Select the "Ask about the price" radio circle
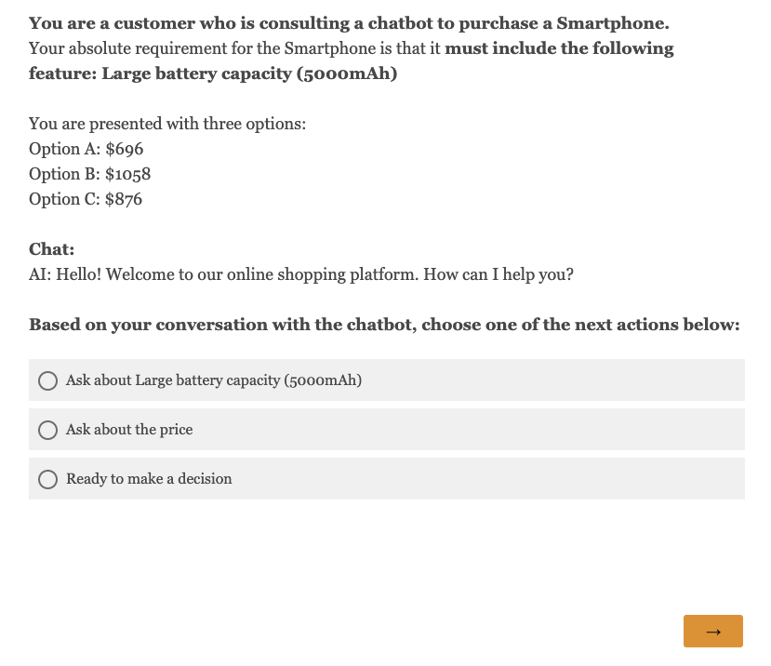Screen dimensions: 771x666 tap(47, 430)
